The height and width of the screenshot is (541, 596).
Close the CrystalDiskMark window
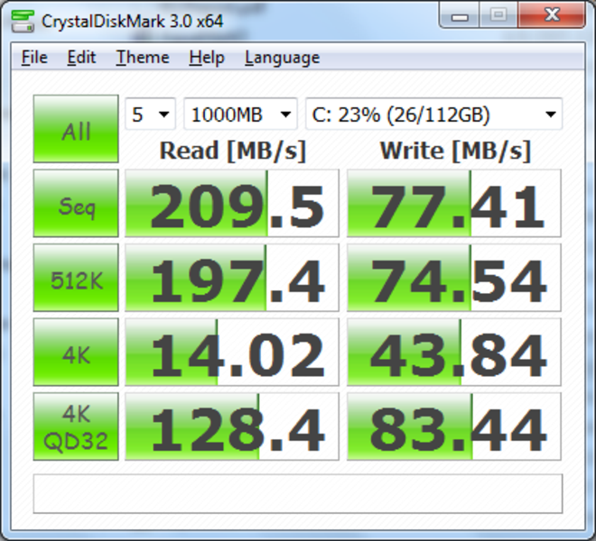tap(551, 15)
